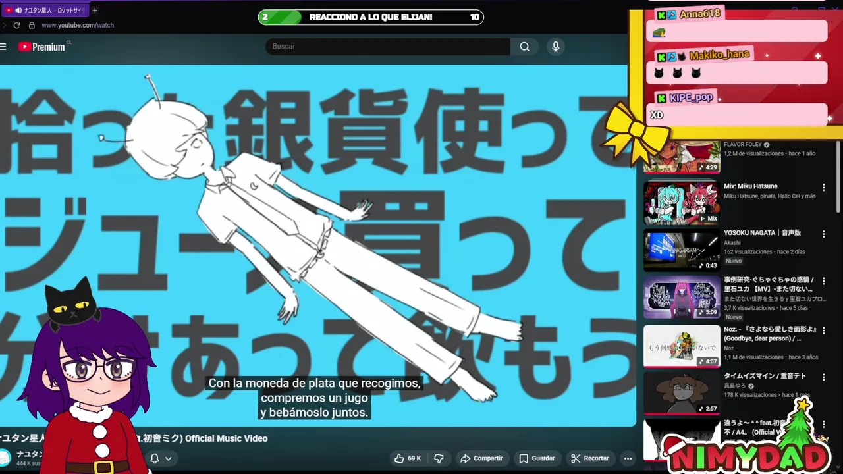Click the 真島ゆろ channel name
The height and width of the screenshot is (474, 843).
point(735,386)
